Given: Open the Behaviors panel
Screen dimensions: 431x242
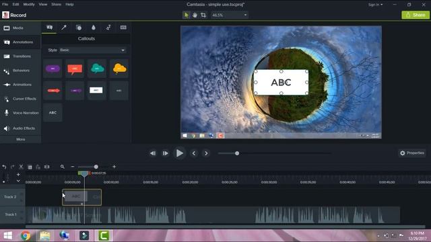Looking at the screenshot, I should 21,71.
